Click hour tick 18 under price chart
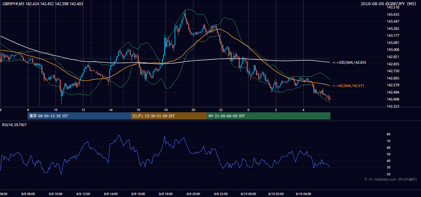 pyautogui.click(x=166, y=110)
